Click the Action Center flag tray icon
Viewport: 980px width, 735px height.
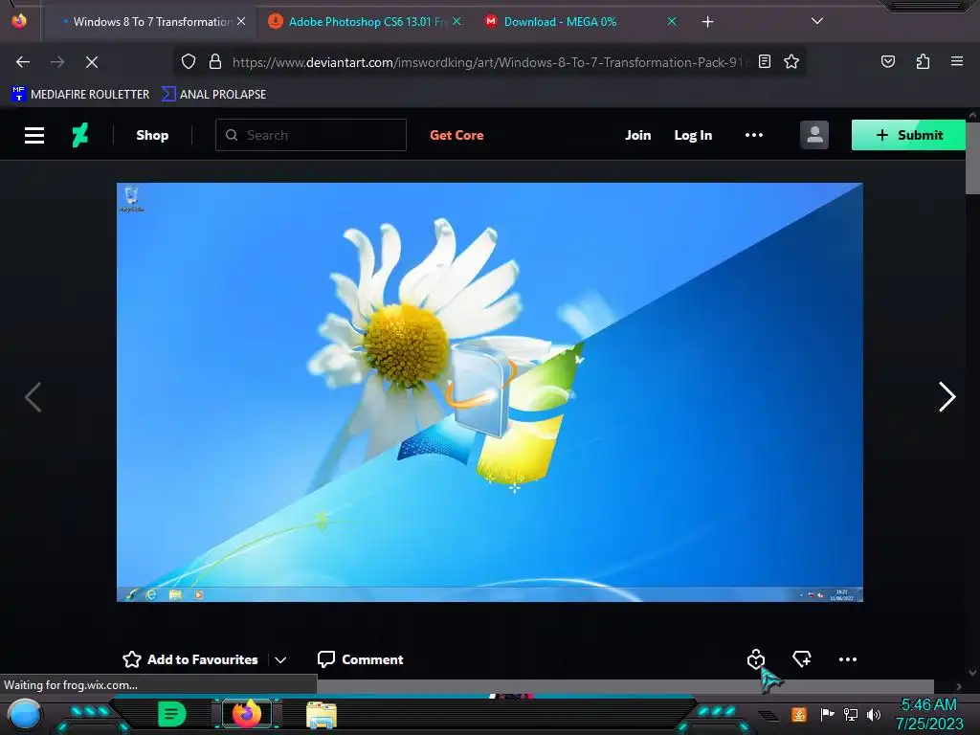coord(827,714)
